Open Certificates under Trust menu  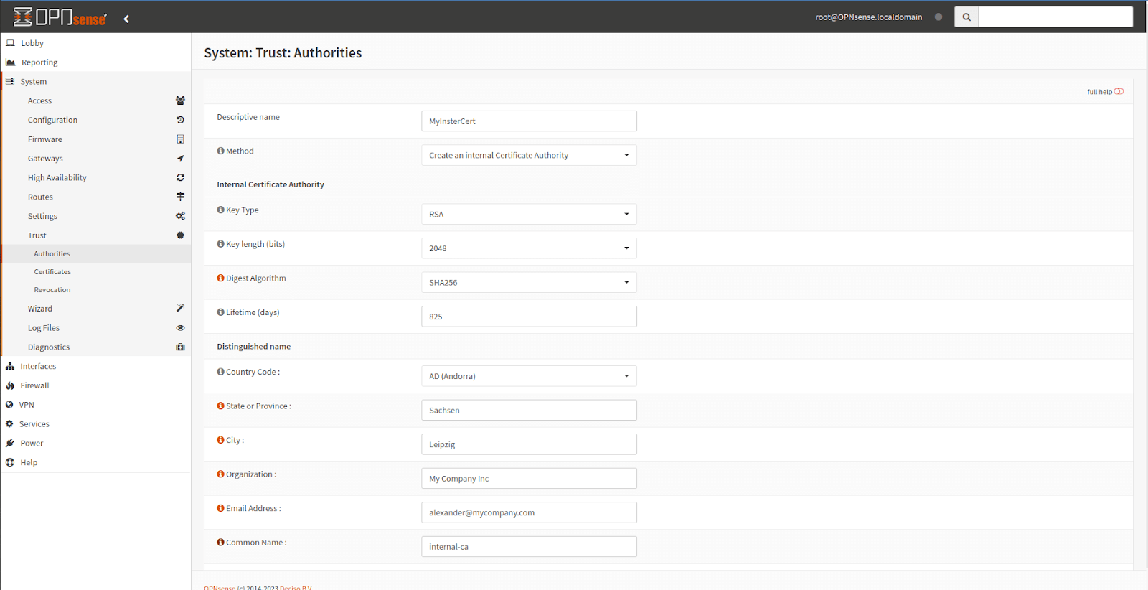pos(52,272)
